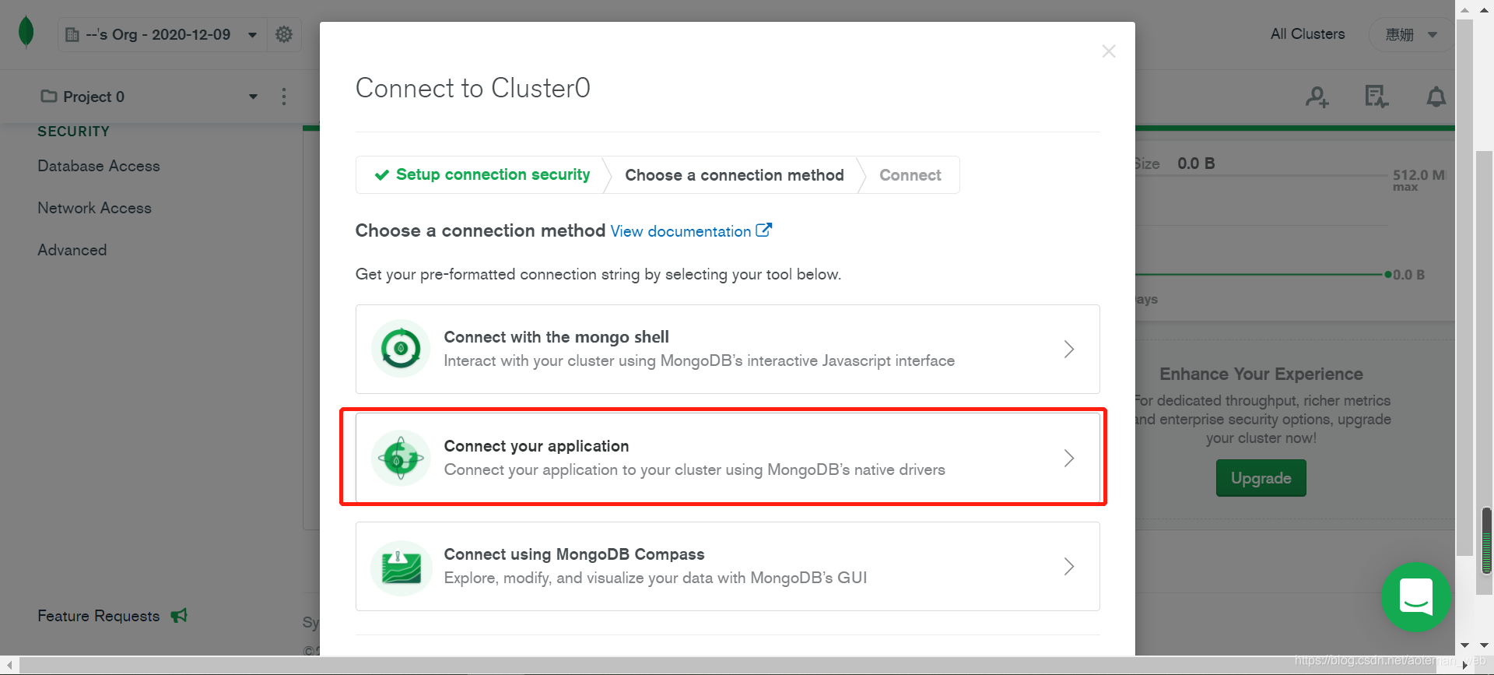Close the Connect to Cluster0 dialog
1494x675 pixels.
(1109, 51)
